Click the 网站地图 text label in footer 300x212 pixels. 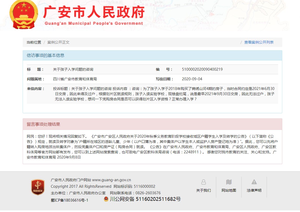tap(229, 190)
